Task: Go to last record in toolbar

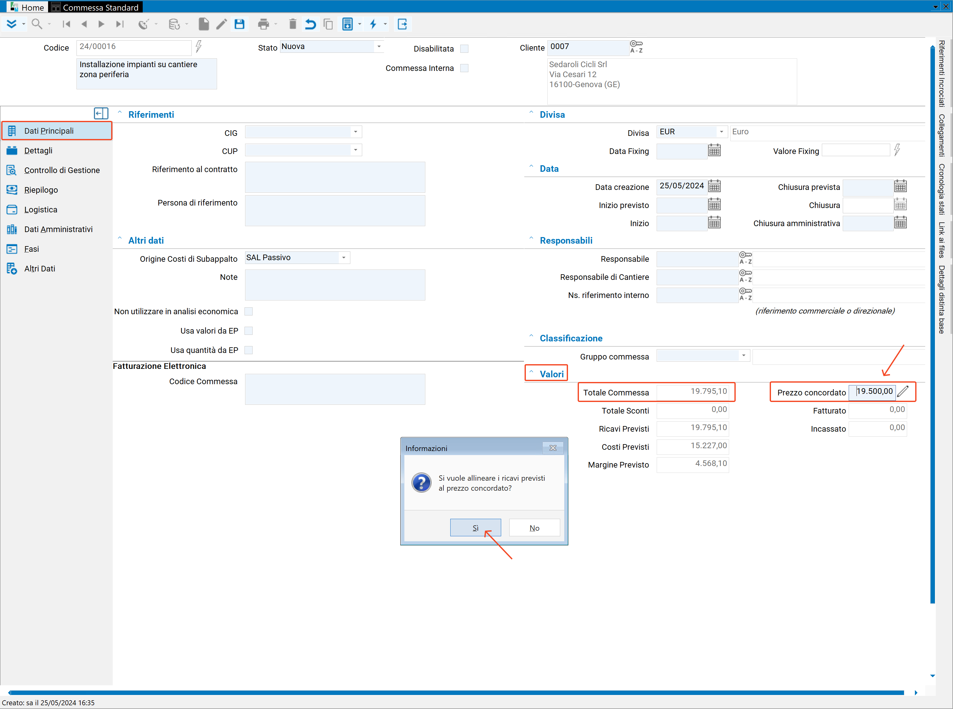Action: click(x=120, y=24)
